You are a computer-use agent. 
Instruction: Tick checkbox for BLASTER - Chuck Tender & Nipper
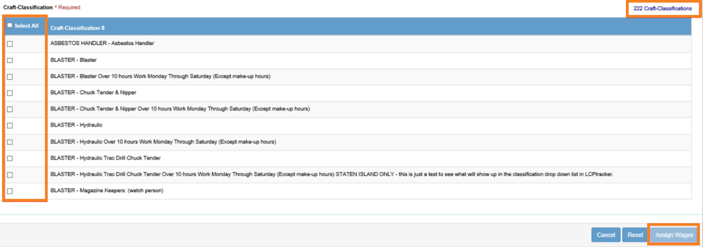[10, 93]
